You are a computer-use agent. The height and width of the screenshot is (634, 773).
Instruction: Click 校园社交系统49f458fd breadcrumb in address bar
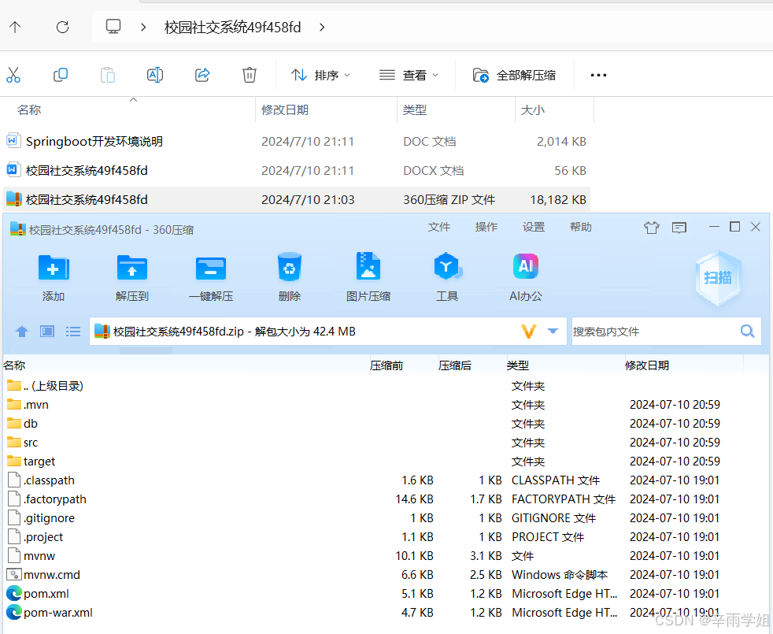232,27
